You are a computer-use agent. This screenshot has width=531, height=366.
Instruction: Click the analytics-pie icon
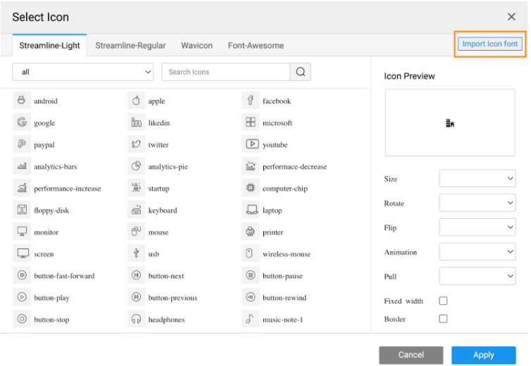(136, 167)
